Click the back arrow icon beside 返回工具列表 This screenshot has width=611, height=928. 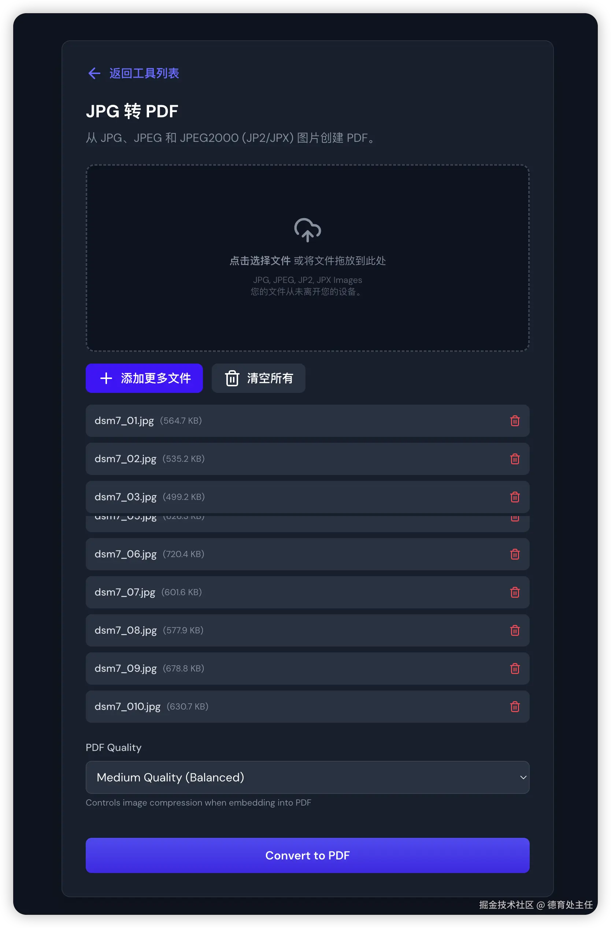coord(94,73)
